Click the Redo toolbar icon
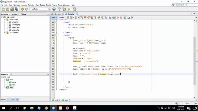Screen dimensions: 198x111 coord(27,9)
